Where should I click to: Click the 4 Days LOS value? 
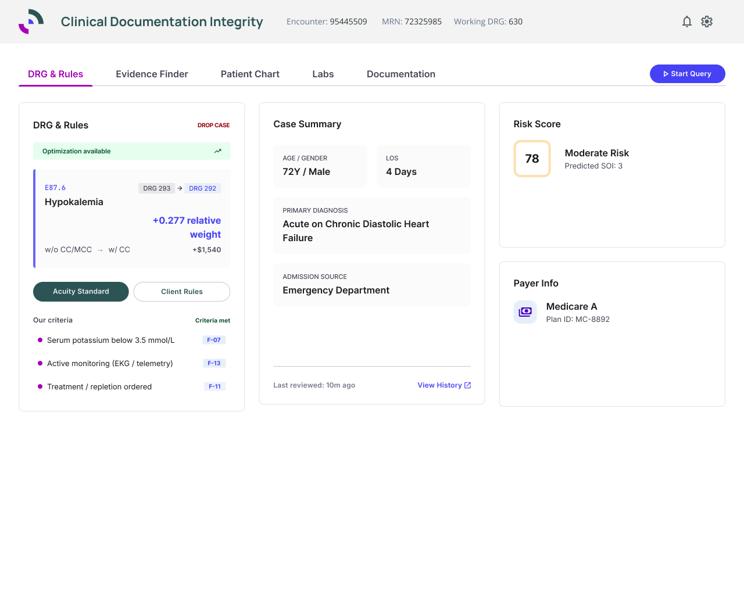click(x=401, y=172)
